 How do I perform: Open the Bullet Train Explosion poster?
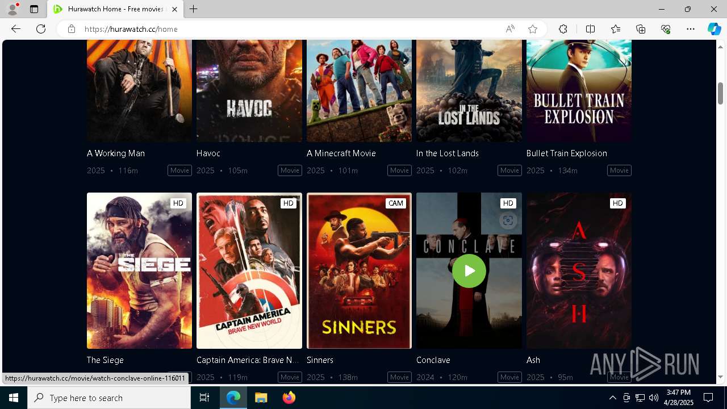[x=579, y=91]
